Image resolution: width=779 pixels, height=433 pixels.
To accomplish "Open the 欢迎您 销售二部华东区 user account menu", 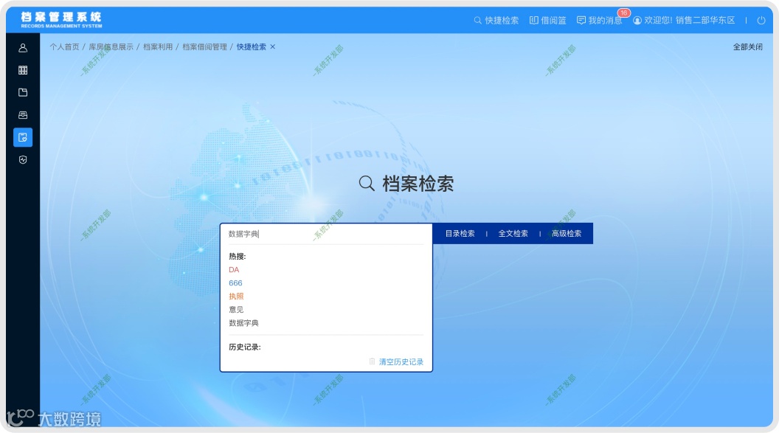I will click(x=684, y=21).
